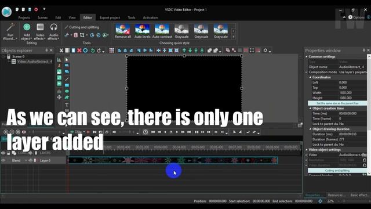Apply the Remove all quick style

[x=122, y=31]
